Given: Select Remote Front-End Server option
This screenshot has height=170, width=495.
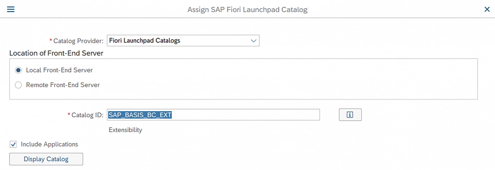Looking at the screenshot, I should (18, 85).
